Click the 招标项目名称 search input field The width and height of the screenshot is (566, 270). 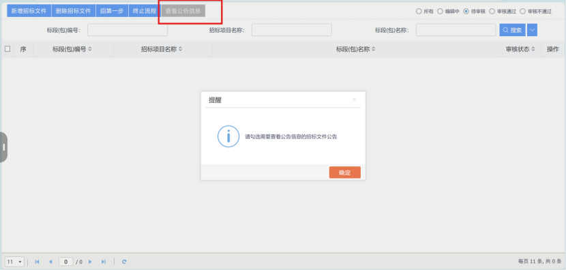click(292, 30)
